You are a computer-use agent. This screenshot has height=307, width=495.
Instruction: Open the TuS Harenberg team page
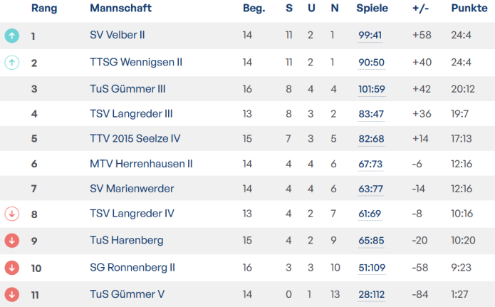[127, 241]
